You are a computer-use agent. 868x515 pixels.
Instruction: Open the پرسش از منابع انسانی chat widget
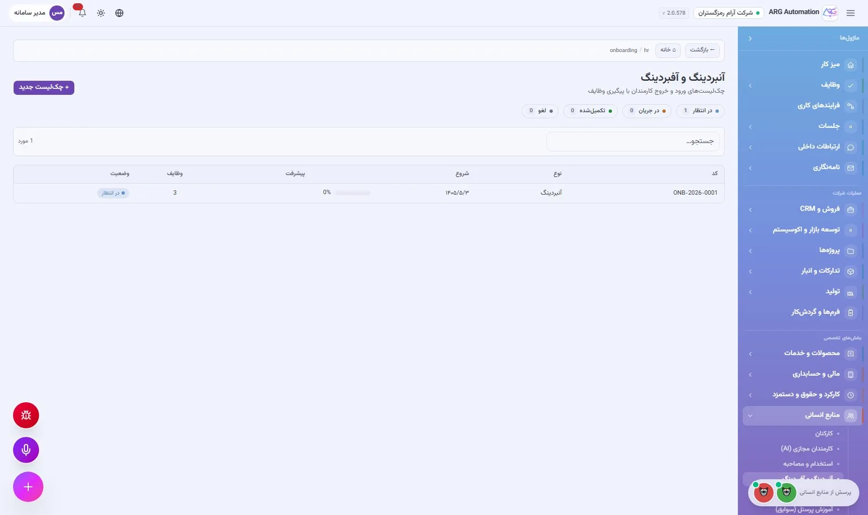(x=804, y=493)
